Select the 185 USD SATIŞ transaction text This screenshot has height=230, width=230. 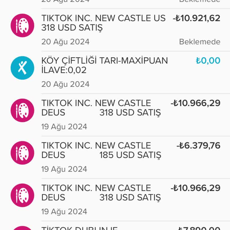click(130, 155)
